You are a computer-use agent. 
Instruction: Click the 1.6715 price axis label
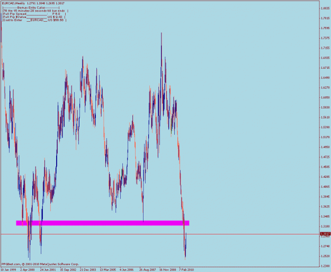click(325, 68)
